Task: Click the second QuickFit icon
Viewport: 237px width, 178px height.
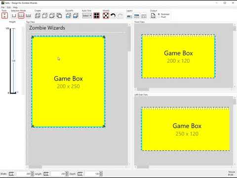Action: (x=76, y=16)
